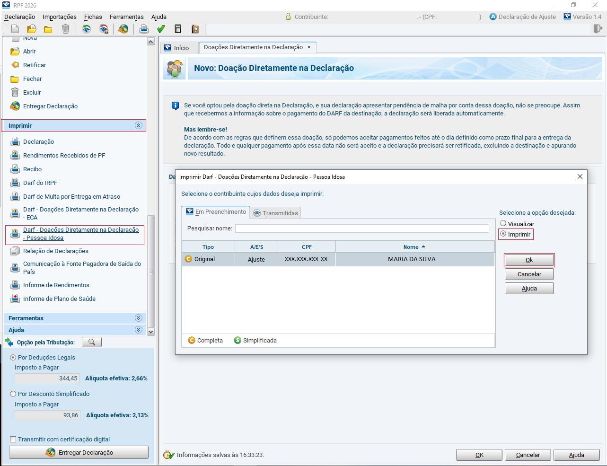Open the Importações menu
607x466 pixels.
[x=60, y=17]
